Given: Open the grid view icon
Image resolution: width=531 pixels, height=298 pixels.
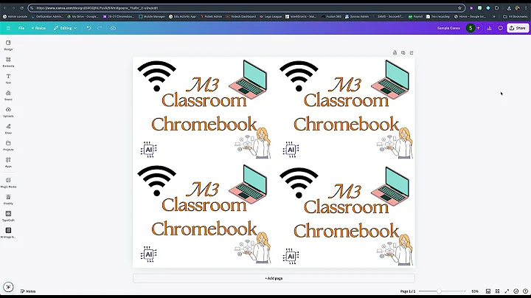Looking at the screenshot, I should point(498,291).
